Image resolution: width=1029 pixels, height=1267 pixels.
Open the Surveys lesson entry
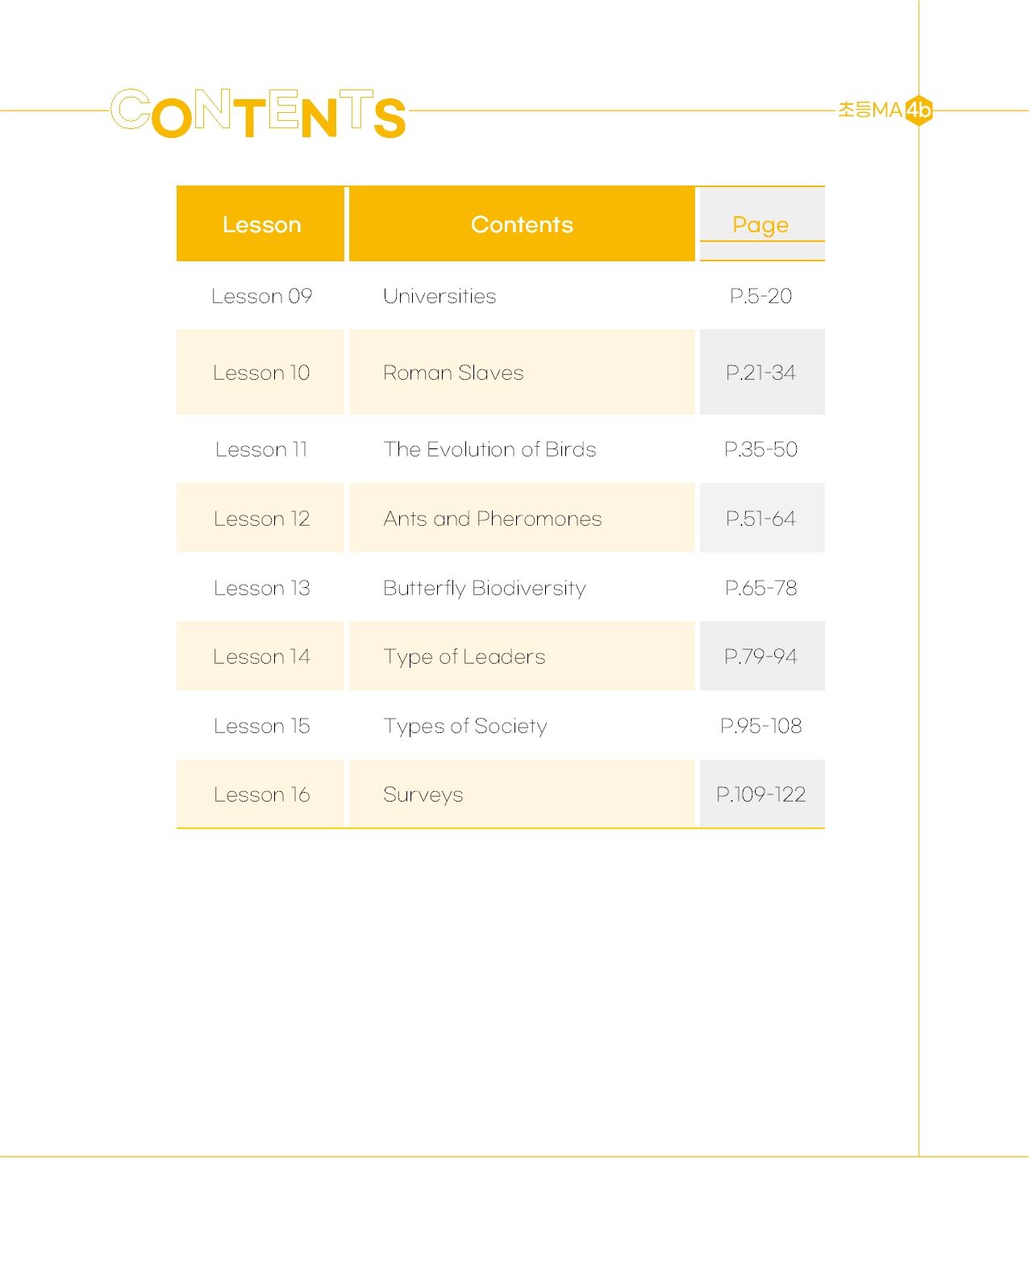423,795
